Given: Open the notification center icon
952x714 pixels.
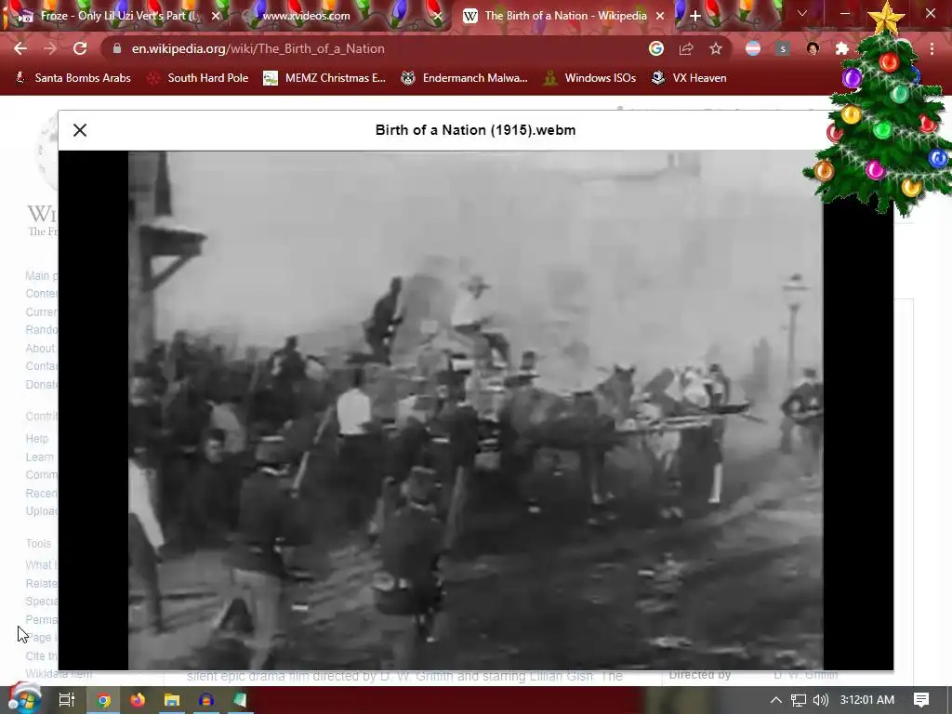Looking at the screenshot, I should point(921,700).
